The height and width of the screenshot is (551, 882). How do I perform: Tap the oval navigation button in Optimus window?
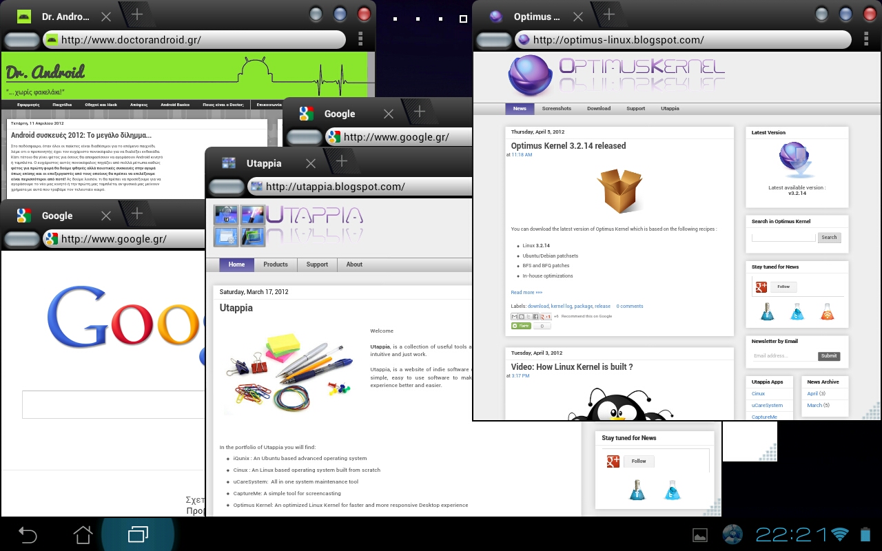click(494, 40)
